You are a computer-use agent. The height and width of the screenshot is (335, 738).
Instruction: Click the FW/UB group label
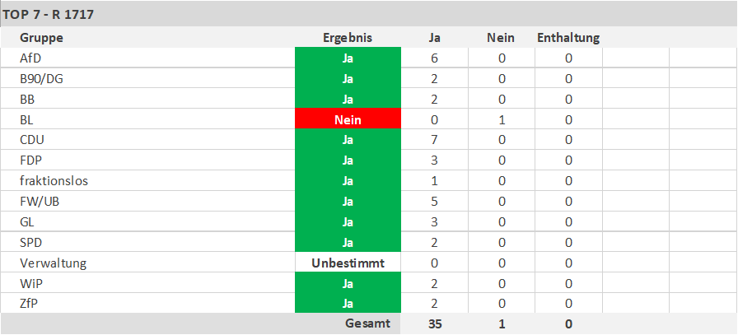(x=40, y=202)
